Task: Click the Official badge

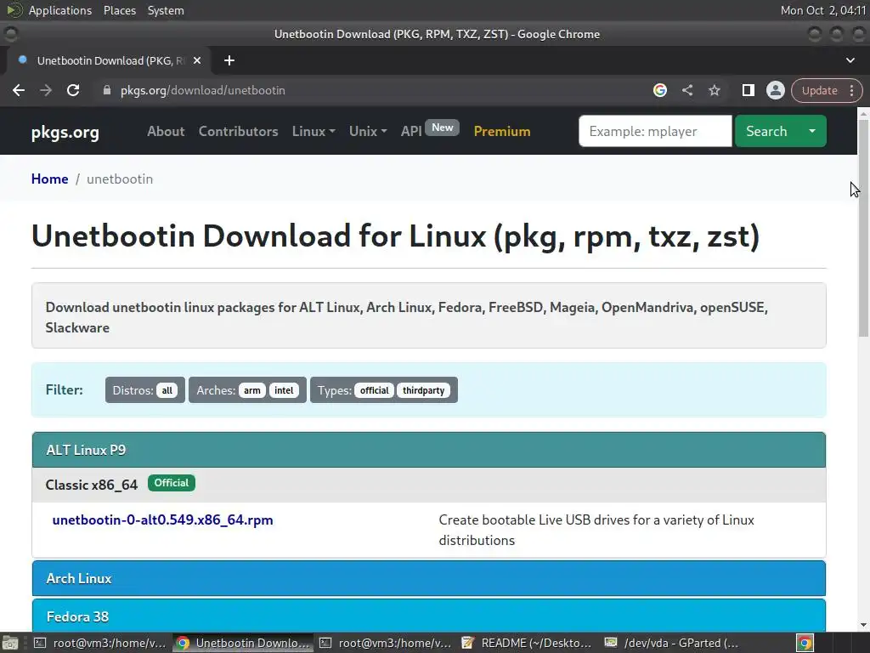Action: pyautogui.click(x=172, y=483)
